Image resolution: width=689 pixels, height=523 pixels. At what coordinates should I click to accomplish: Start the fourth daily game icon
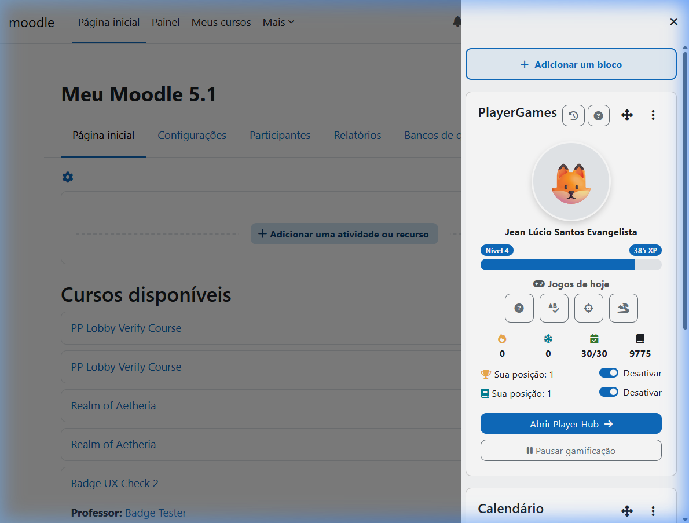point(623,308)
